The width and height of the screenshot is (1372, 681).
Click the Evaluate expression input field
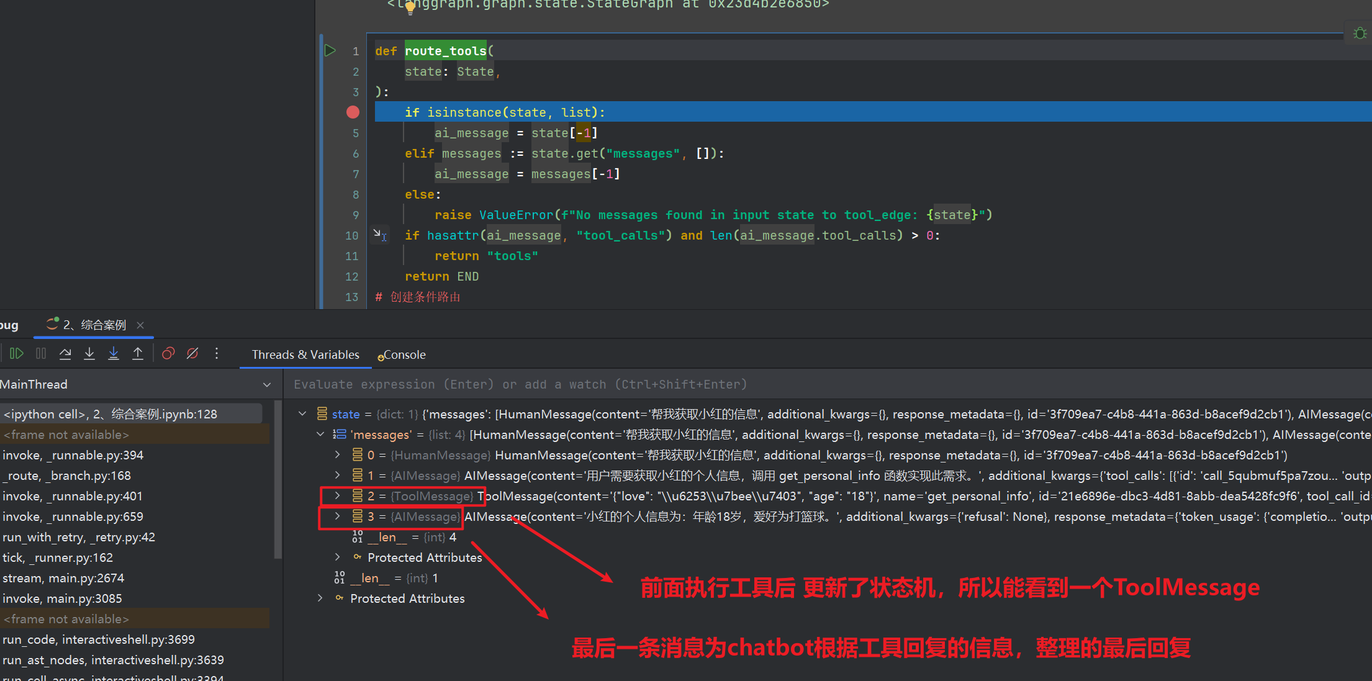559,384
